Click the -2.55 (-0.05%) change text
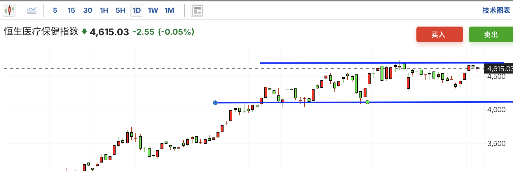The image size is (513, 171). pyautogui.click(x=164, y=32)
